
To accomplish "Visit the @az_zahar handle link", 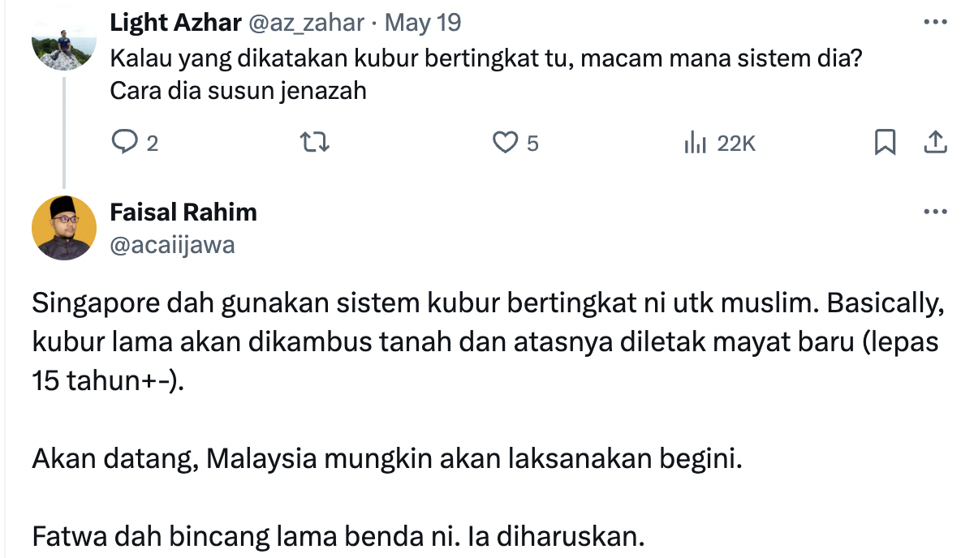I will 305,23.
